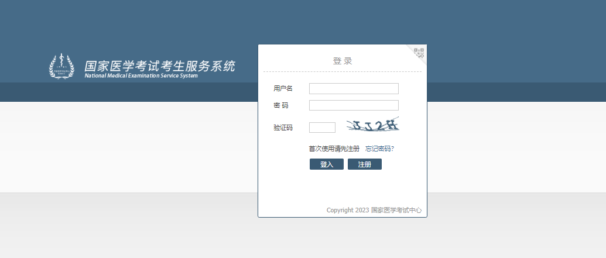The height and width of the screenshot is (258, 606).
Task: Follow the 首次使用请先注册 link
Action: (334, 149)
